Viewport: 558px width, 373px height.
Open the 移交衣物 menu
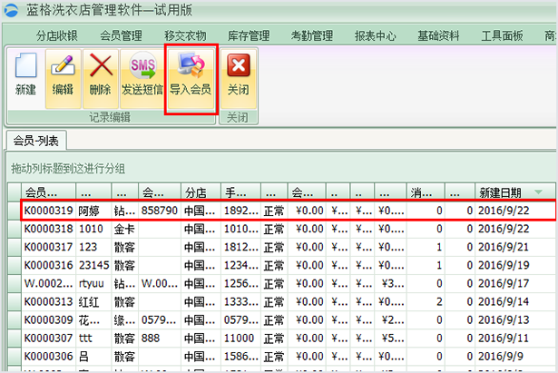tap(185, 35)
